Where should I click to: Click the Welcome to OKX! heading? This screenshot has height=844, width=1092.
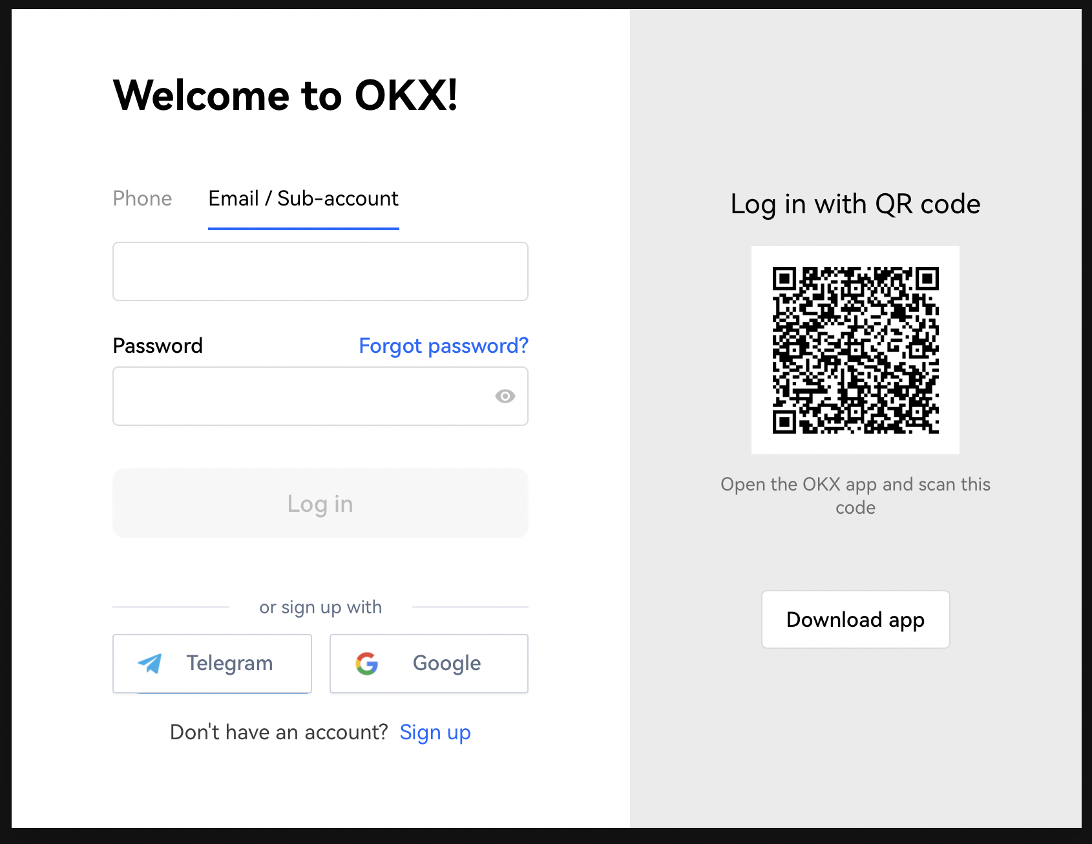tap(286, 96)
